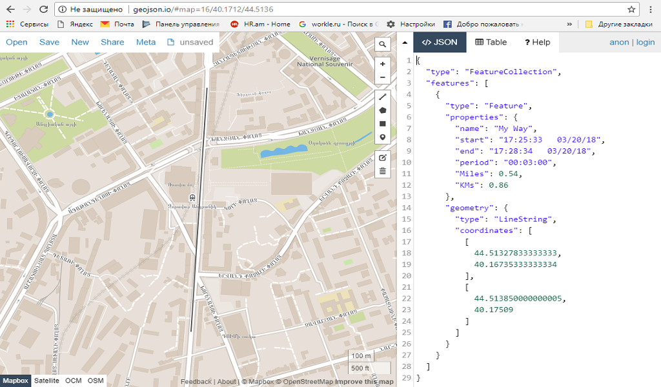Switch to the Table tab

[x=491, y=43]
